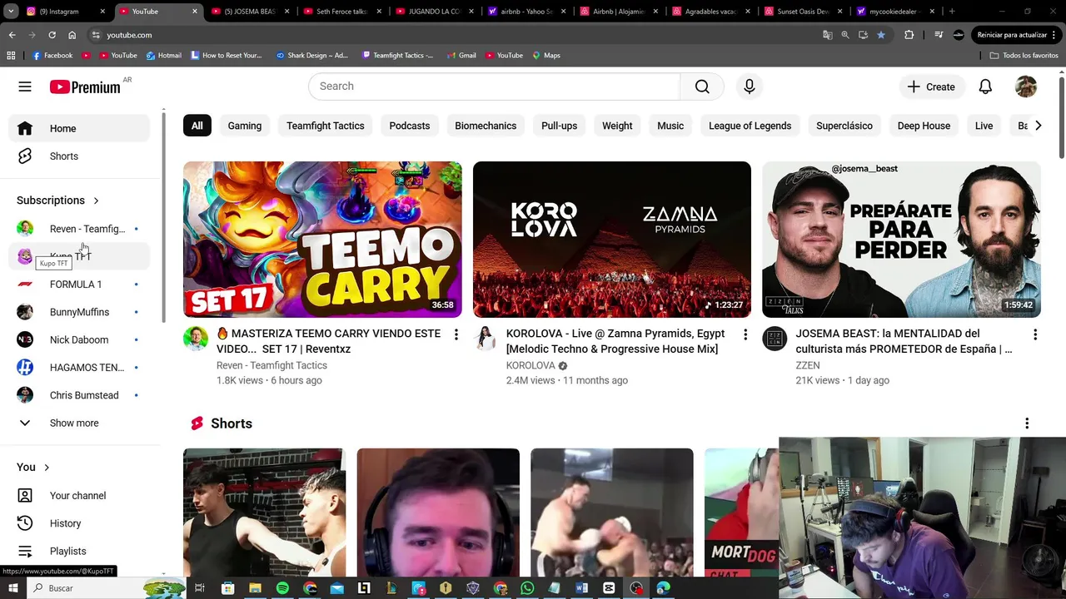This screenshot has width=1066, height=599.
Task: Open Spotify from the taskbar
Action: [x=282, y=588]
